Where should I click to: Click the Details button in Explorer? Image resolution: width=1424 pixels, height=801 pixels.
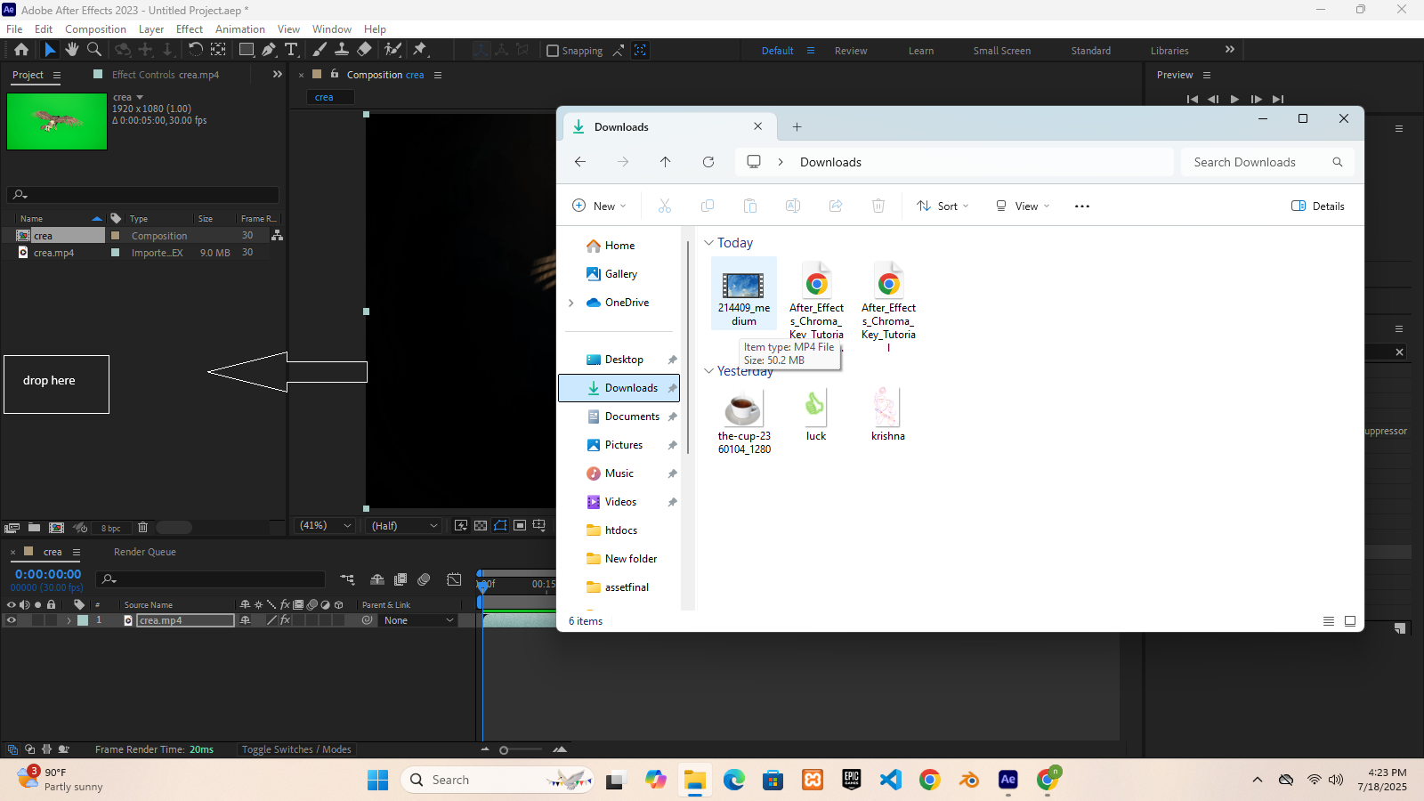click(1318, 206)
